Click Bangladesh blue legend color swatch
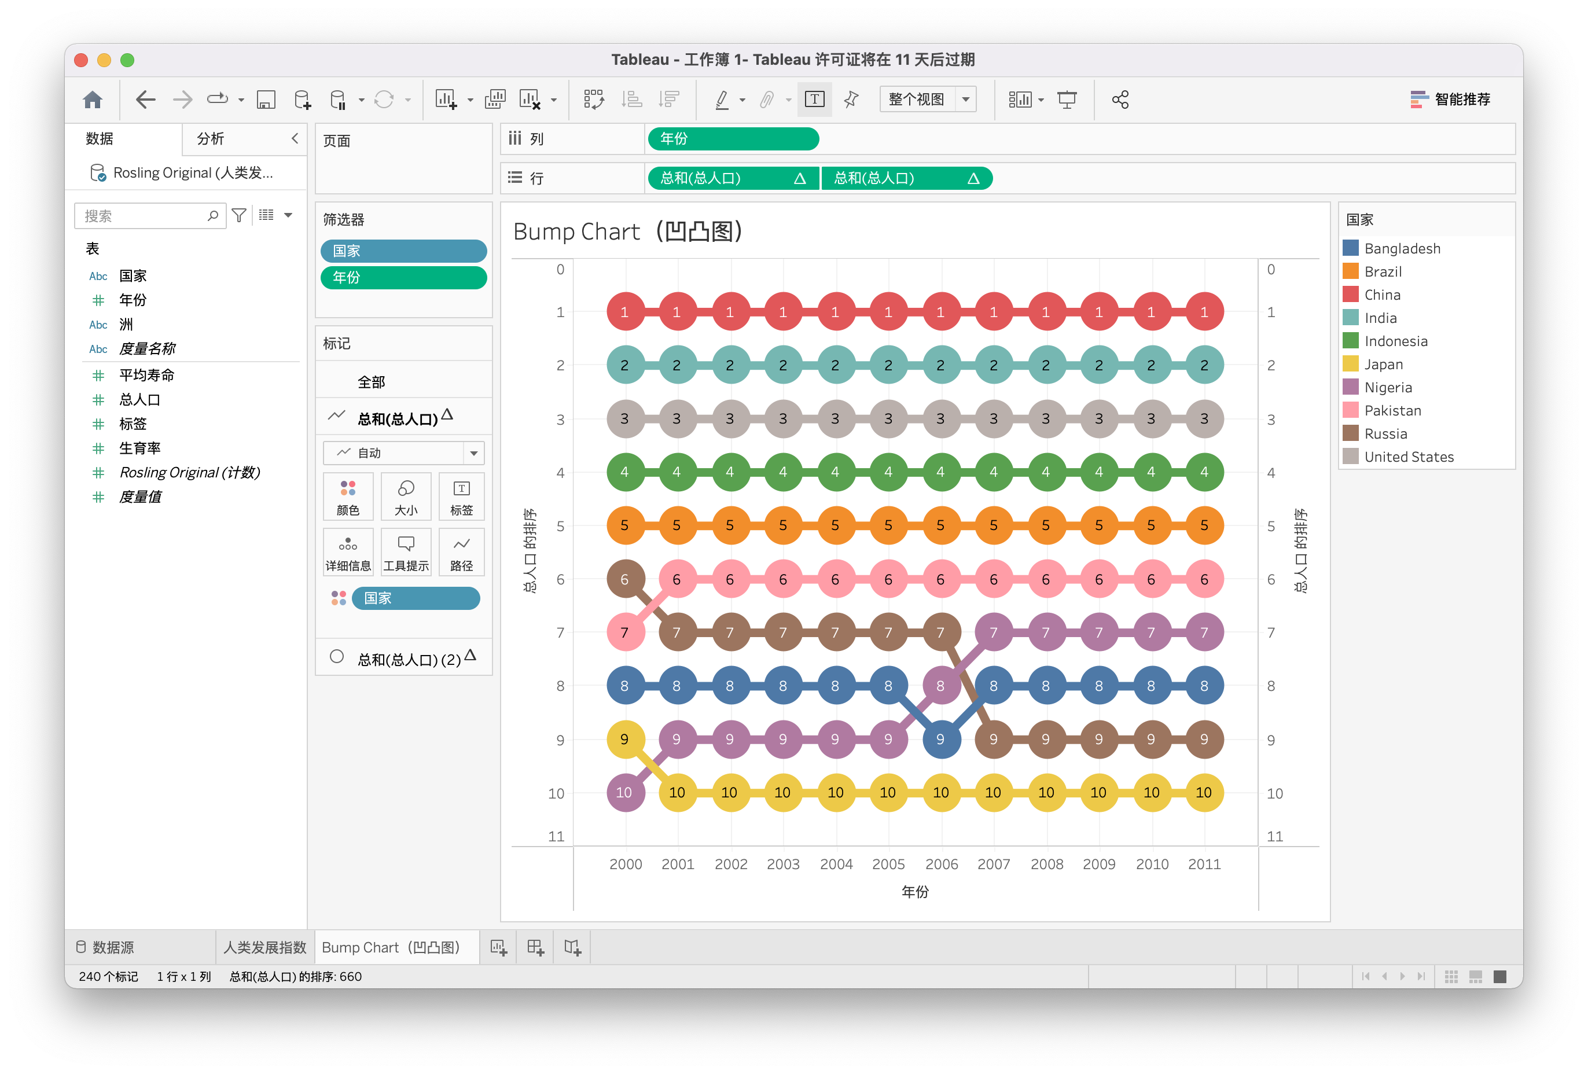Viewport: 1588px width, 1074px height. click(x=1350, y=248)
